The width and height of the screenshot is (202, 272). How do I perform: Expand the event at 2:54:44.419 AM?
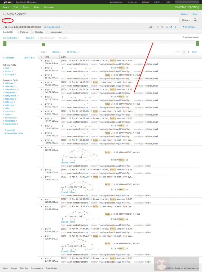pyautogui.click(x=41, y=61)
